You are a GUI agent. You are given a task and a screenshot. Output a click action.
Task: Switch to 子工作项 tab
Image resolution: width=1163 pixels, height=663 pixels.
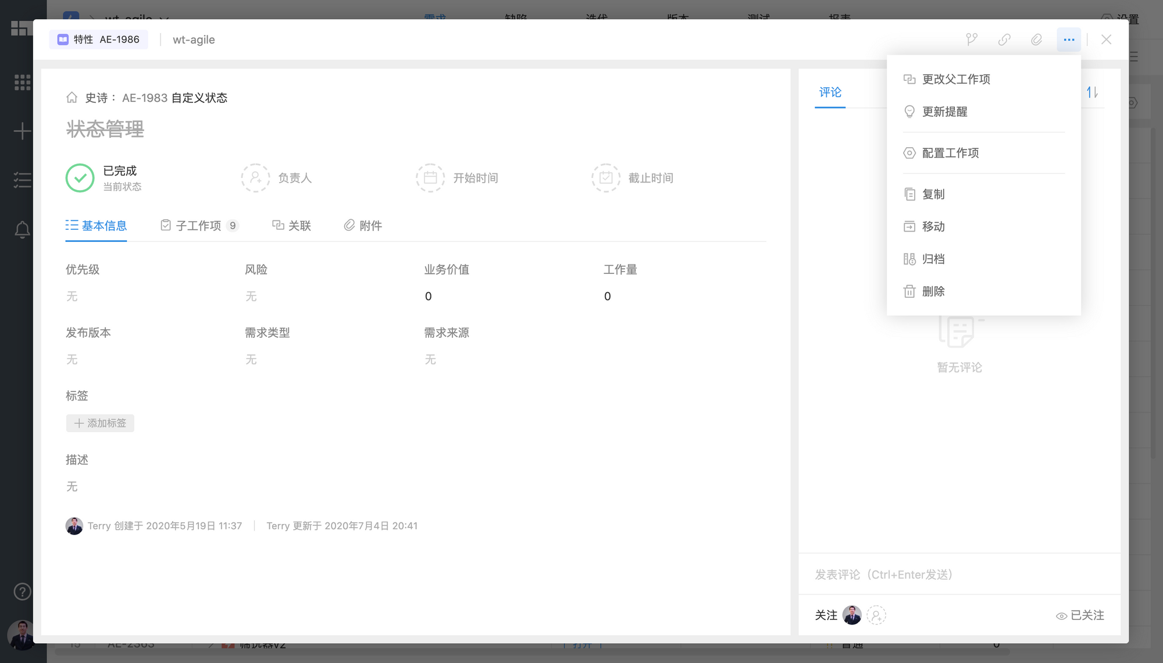point(199,226)
